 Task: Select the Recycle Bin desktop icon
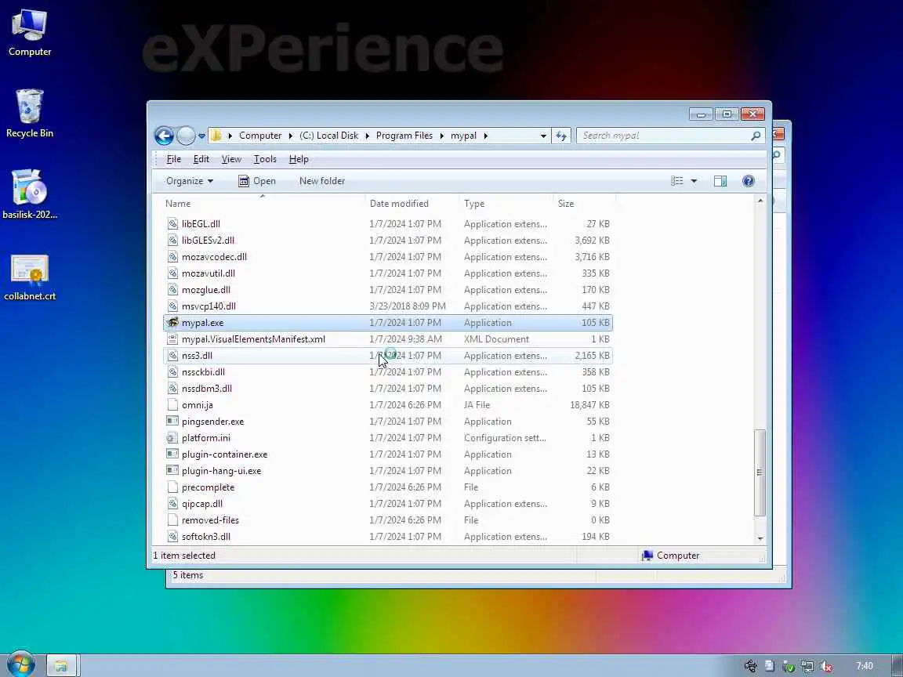[x=29, y=114]
